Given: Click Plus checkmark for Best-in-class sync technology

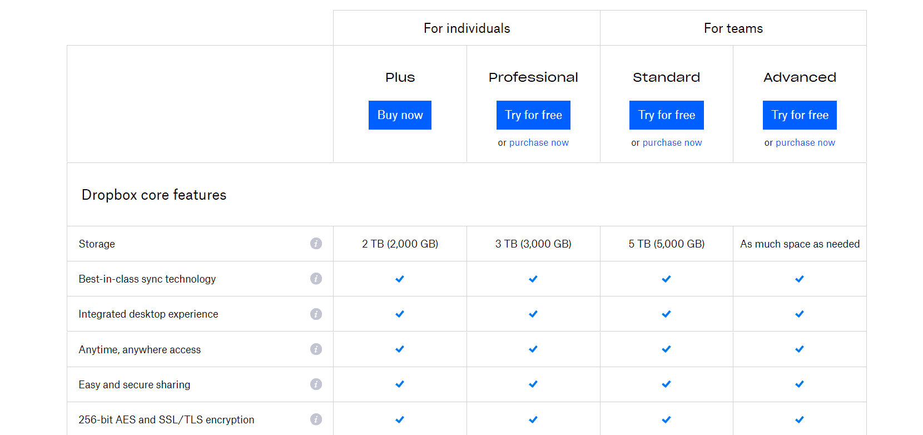Looking at the screenshot, I should [400, 279].
